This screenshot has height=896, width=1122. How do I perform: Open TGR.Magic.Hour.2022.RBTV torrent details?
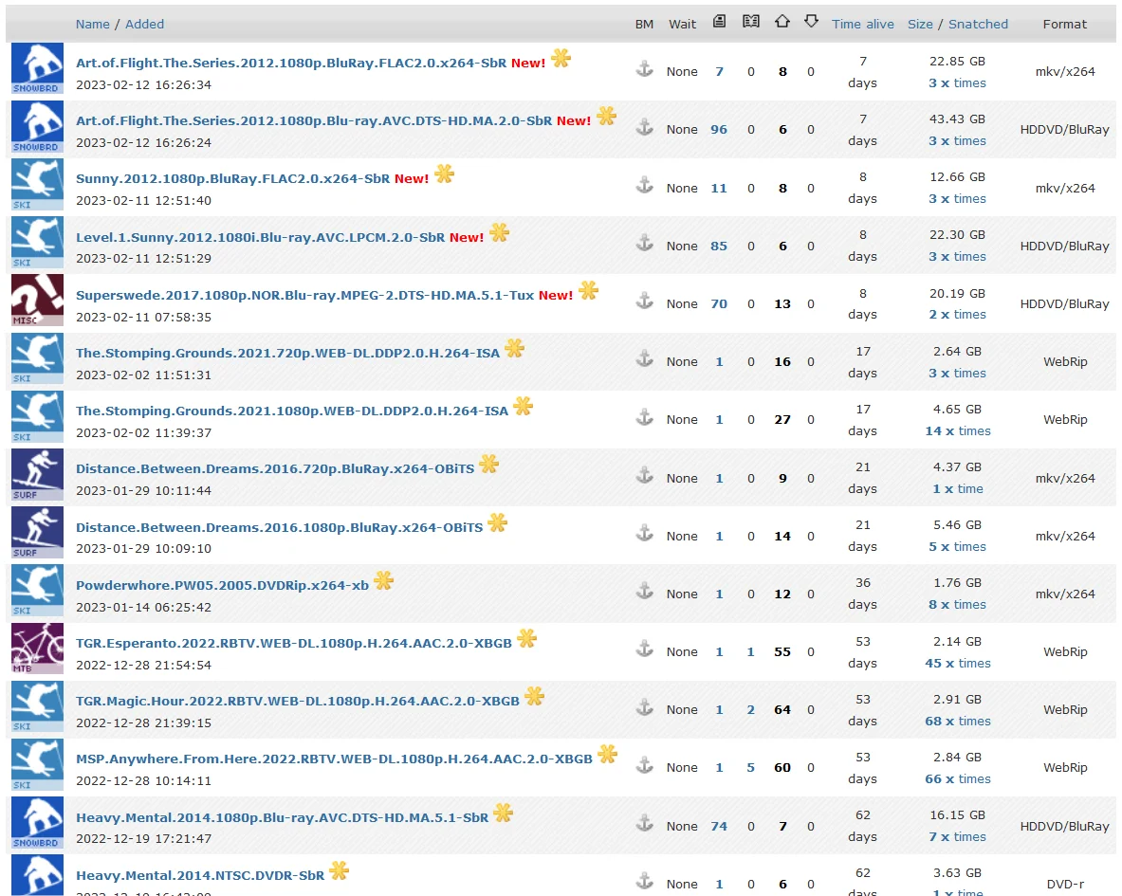pos(298,702)
